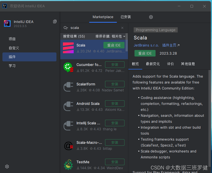Click the Nadav Samet author text
Screen dimensions: 212x173
pos(113,90)
